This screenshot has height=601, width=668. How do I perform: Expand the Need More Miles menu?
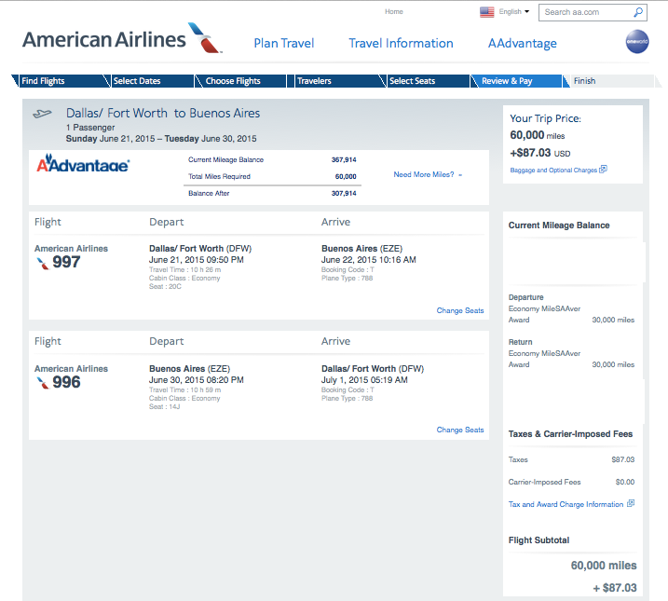[428, 174]
